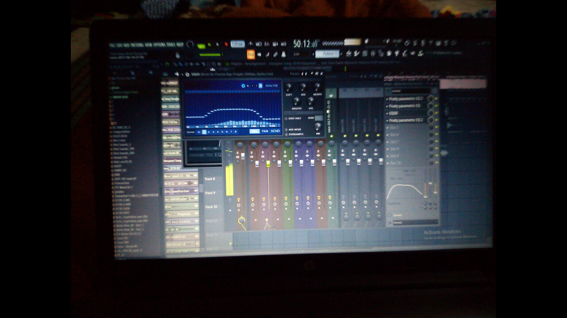This screenshot has height=318, width=567.
Task: Click the MORPH knob in EQUO
Action: pos(318,87)
